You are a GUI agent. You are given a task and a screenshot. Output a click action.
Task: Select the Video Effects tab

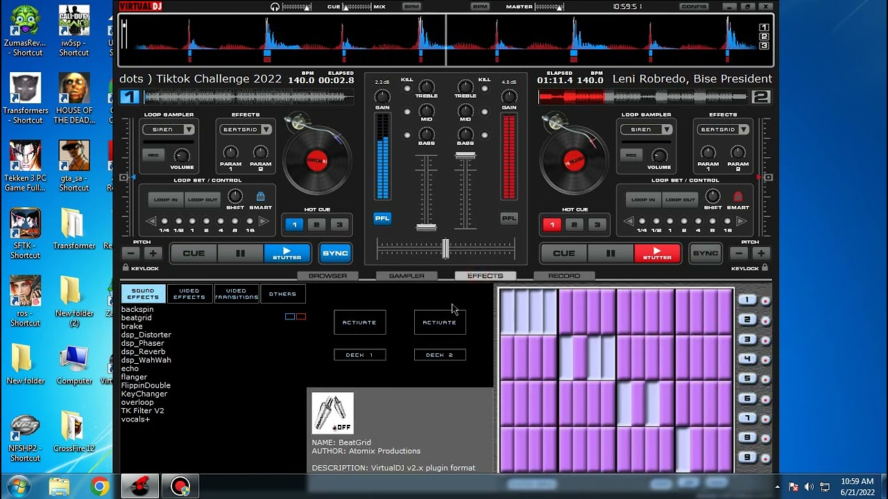(x=189, y=294)
